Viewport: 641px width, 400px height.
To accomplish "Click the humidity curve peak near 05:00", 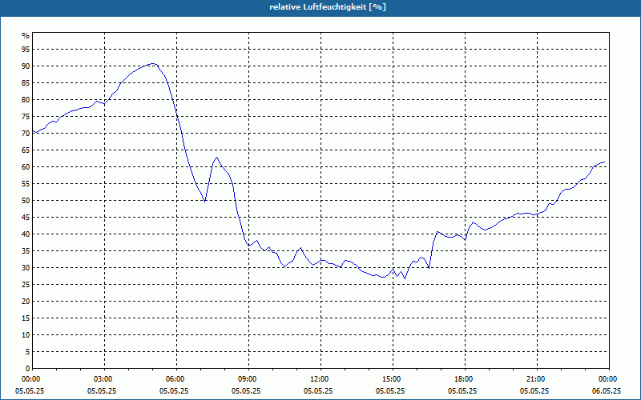I will click(152, 64).
